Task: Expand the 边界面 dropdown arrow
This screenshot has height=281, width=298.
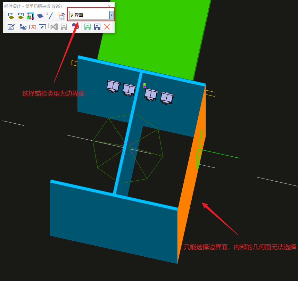Action: tap(111, 15)
